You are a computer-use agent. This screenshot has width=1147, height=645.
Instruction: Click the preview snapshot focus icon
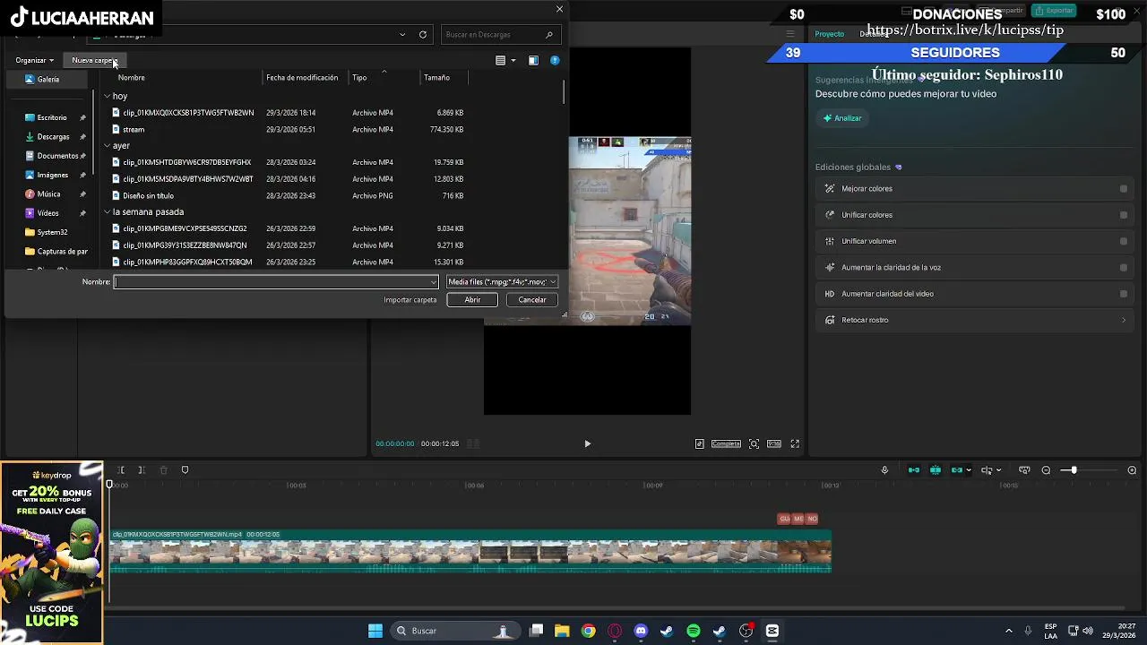click(754, 443)
